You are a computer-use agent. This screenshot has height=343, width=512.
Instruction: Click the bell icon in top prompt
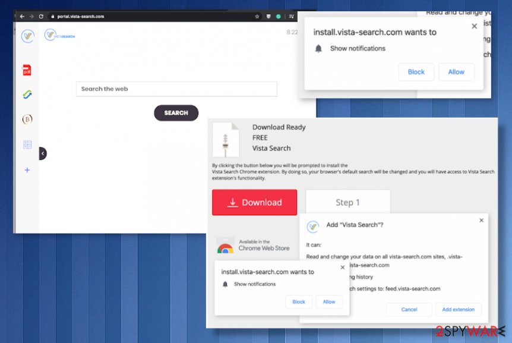318,49
